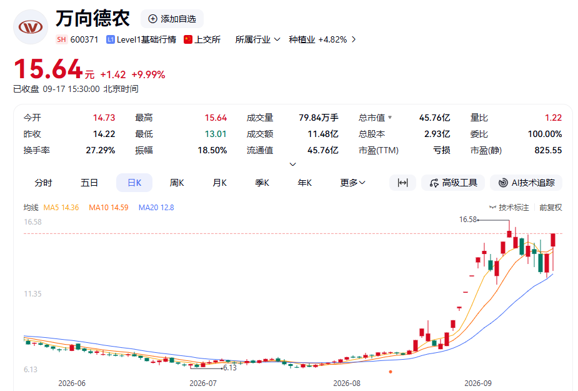The height and width of the screenshot is (391, 578).
Task: Click the Level1 L1 badge icon
Action: pyautogui.click(x=110, y=39)
